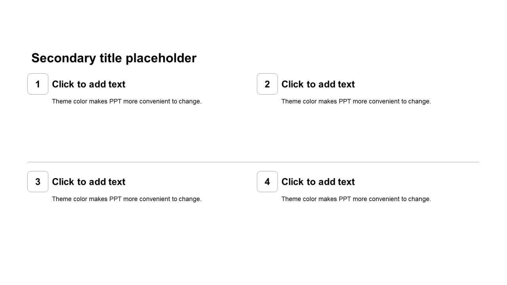This screenshot has height=285, width=507.
Task: Select the horizontal divider line between rows
Action: pyautogui.click(x=253, y=162)
